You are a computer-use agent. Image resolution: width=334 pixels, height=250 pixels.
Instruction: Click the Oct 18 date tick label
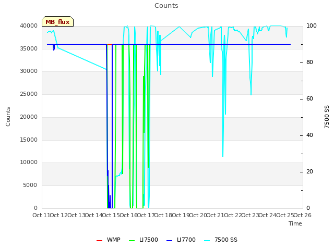click(x=163, y=215)
